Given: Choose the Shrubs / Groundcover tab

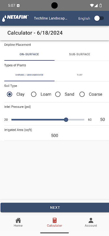Looking at the screenshot, I should pyautogui.click(x=30, y=75).
